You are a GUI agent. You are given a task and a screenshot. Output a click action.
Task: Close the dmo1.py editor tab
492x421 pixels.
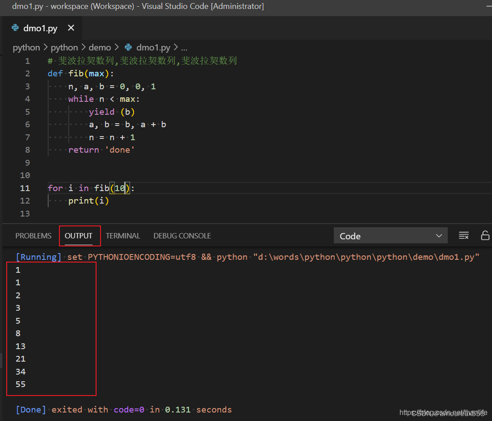coord(71,28)
